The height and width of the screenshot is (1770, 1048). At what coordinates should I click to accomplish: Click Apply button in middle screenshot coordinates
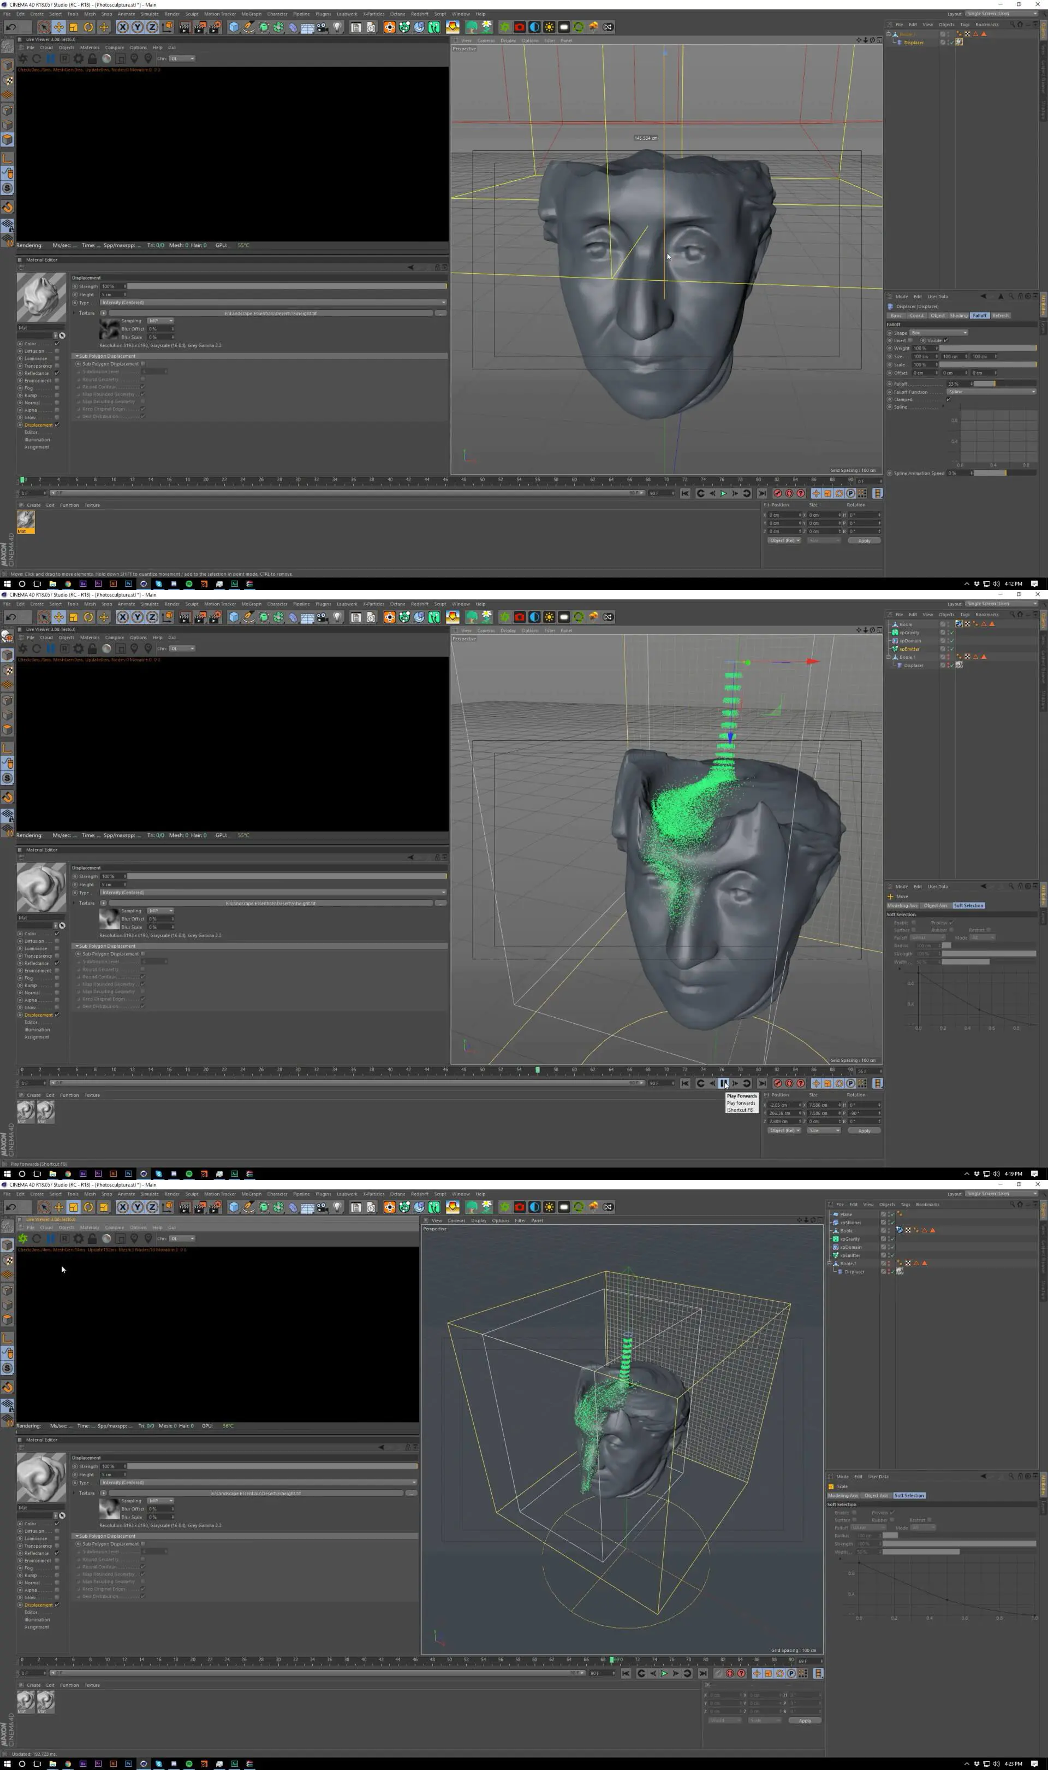[865, 1130]
